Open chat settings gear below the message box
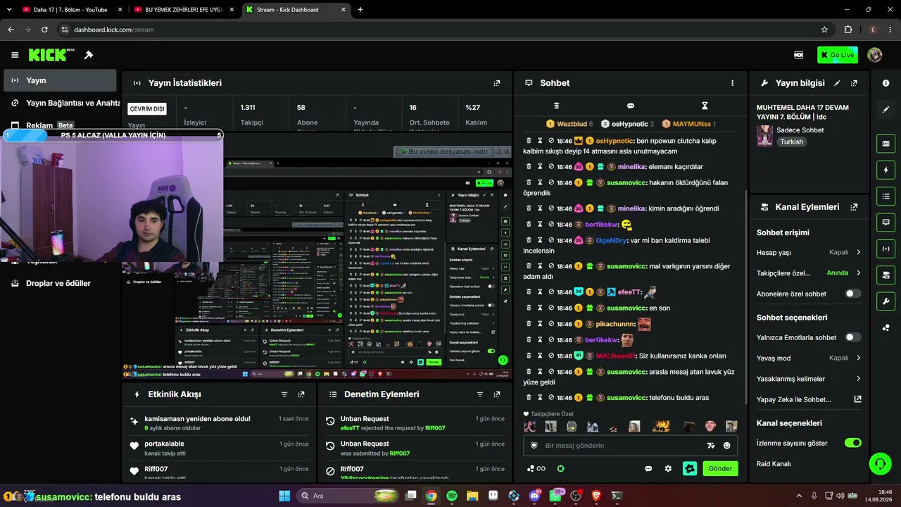Image resolution: width=901 pixels, height=507 pixels. pos(668,468)
